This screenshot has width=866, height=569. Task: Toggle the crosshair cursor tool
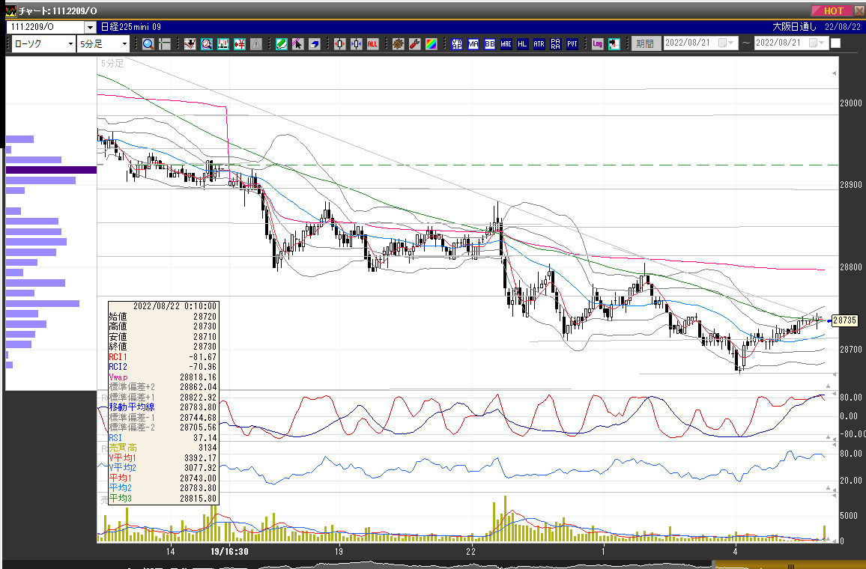tap(165, 44)
